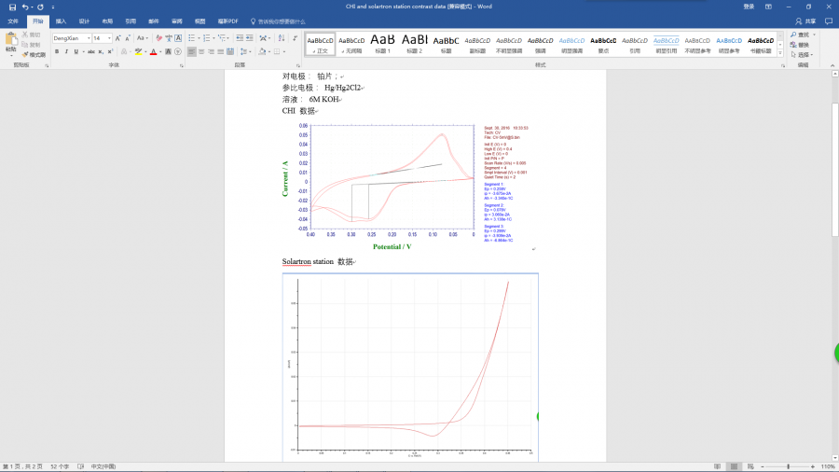
Task: Apply the Heading 1 style
Action: [x=382, y=44]
